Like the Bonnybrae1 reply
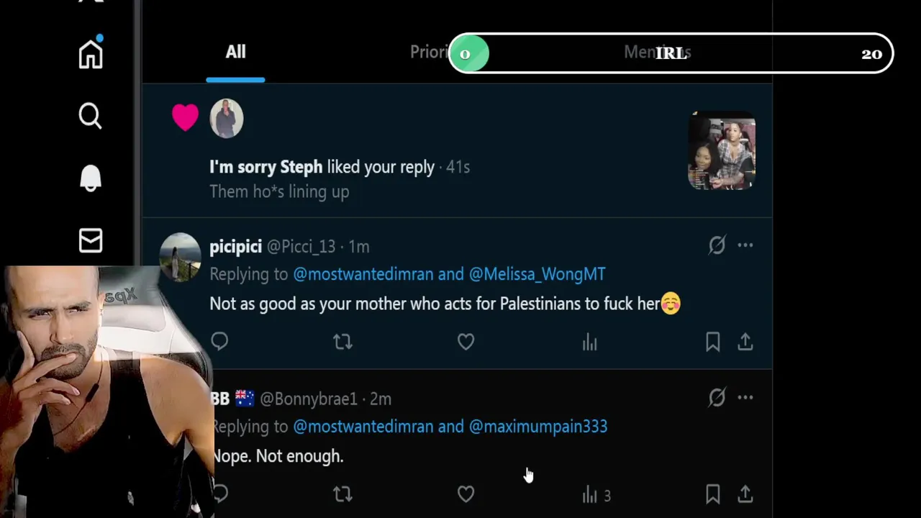 [x=466, y=494]
